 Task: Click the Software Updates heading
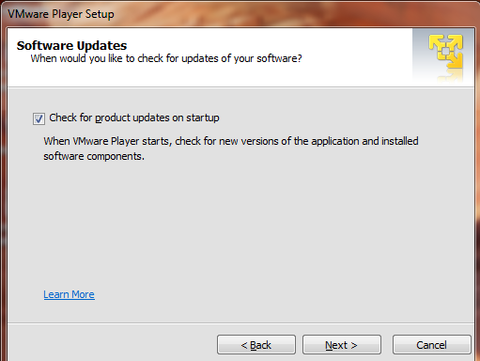pos(71,45)
